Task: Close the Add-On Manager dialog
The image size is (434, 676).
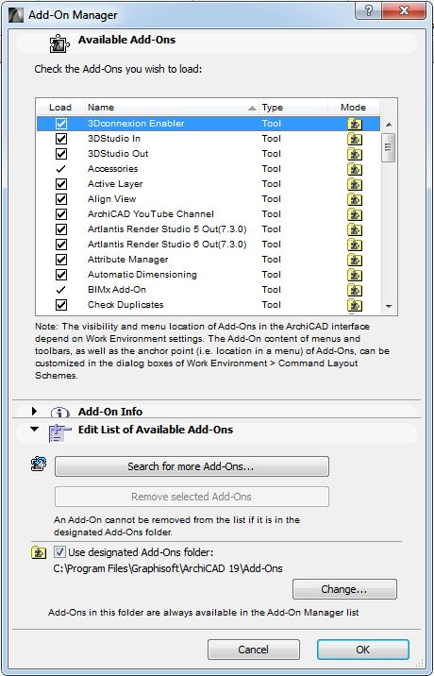Action: (x=404, y=11)
